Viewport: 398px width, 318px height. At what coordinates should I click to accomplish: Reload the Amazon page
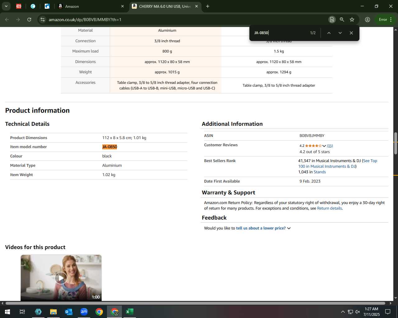(x=29, y=20)
